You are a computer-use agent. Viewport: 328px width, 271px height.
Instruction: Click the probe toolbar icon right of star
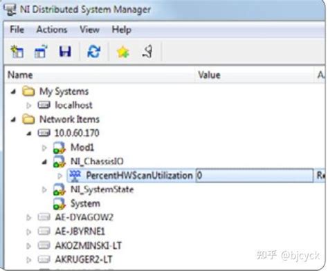(147, 51)
